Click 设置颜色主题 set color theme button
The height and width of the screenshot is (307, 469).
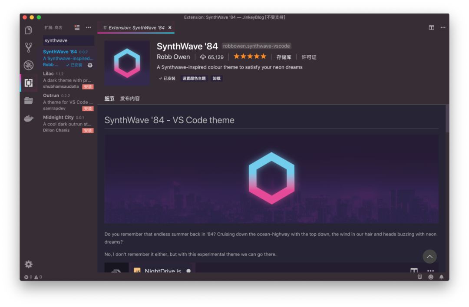tap(194, 79)
